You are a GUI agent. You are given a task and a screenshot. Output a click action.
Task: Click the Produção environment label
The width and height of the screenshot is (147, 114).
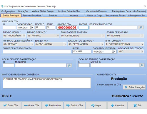[x=119, y=79]
